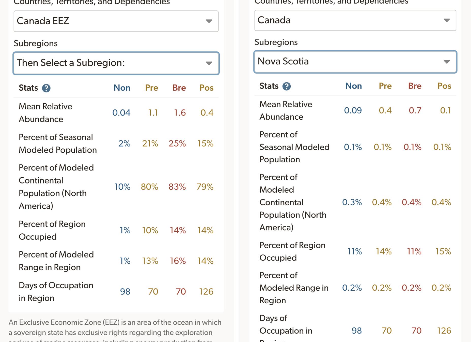471x342 pixels.
Task: Click the right panel Stats help icon
Action: tap(287, 86)
